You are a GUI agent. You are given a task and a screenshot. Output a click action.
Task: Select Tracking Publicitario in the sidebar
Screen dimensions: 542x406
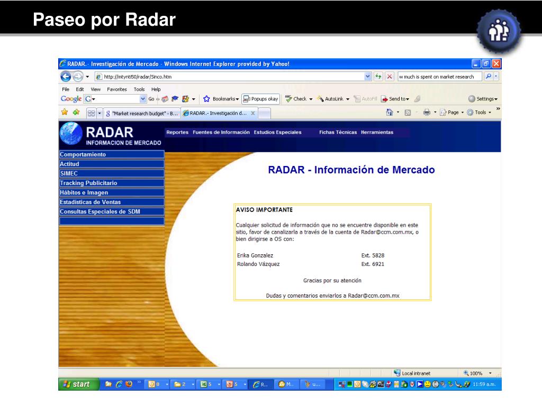pyautogui.click(x=112, y=183)
